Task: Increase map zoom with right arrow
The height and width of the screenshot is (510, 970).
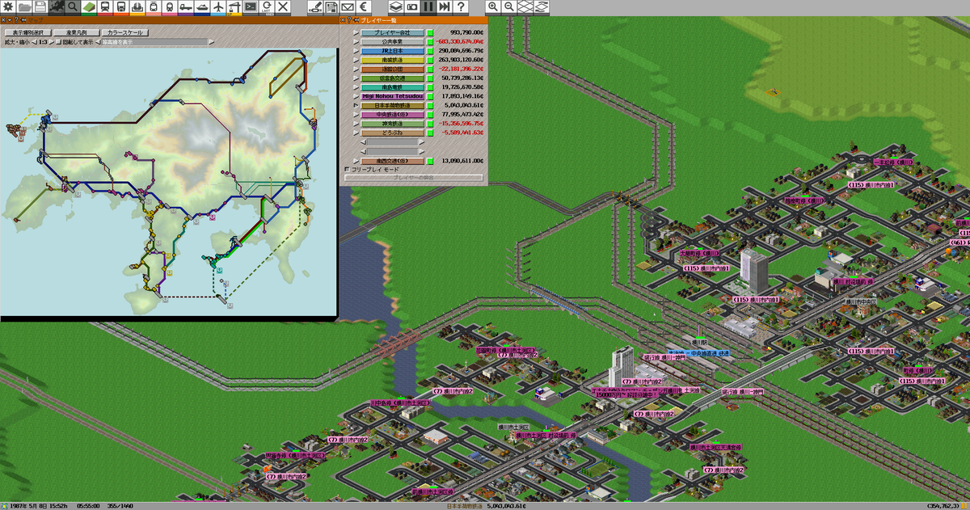Action: [x=51, y=42]
